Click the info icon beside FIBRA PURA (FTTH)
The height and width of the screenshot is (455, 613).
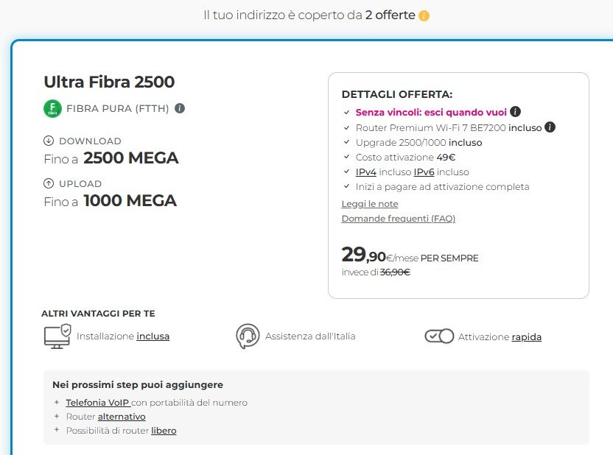pyautogui.click(x=180, y=108)
